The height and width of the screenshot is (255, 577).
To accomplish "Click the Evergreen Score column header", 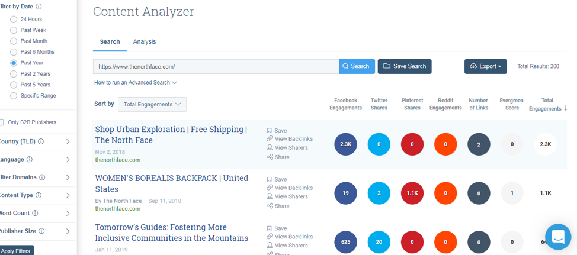I will pos(511,104).
